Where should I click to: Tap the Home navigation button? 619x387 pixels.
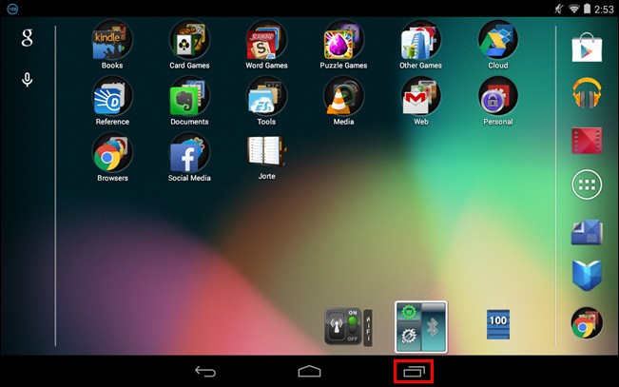tap(310, 371)
